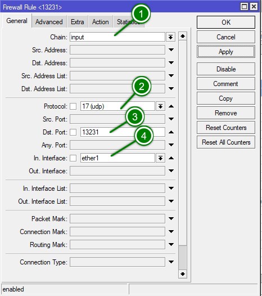Click the Apply button
The height and width of the screenshot is (296, 262).
(x=226, y=52)
